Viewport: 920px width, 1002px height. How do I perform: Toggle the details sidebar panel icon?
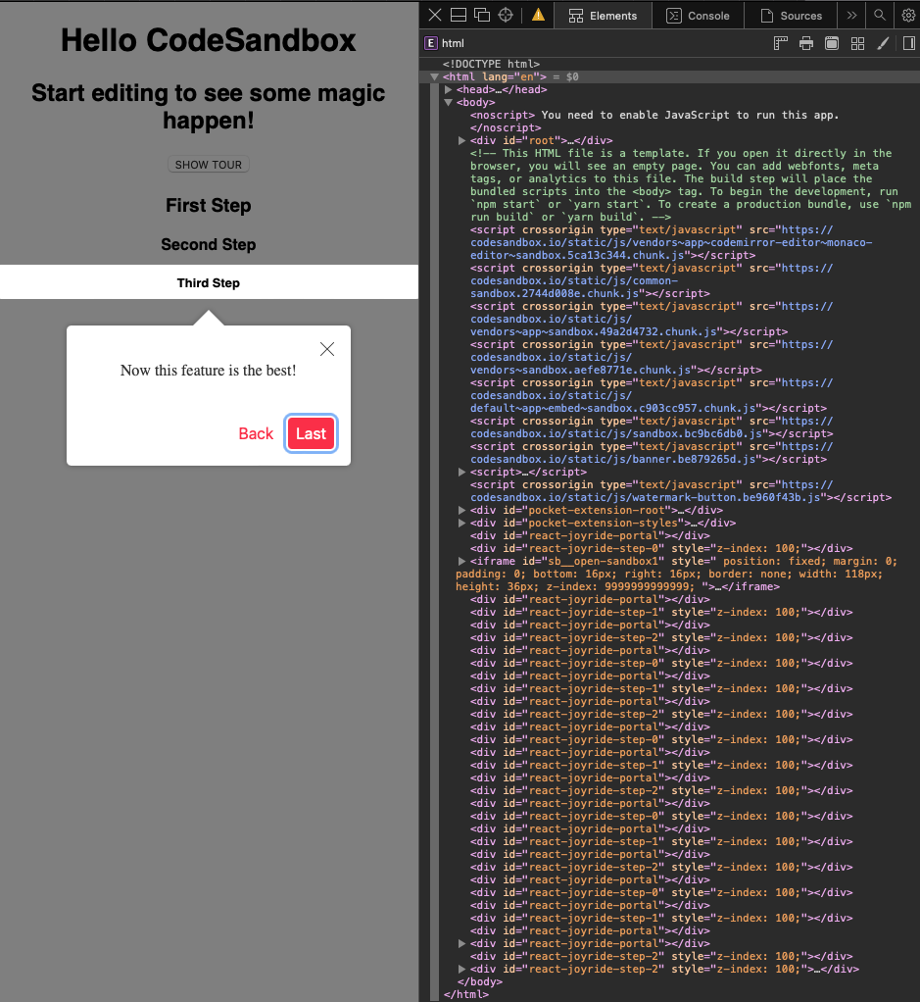908,43
